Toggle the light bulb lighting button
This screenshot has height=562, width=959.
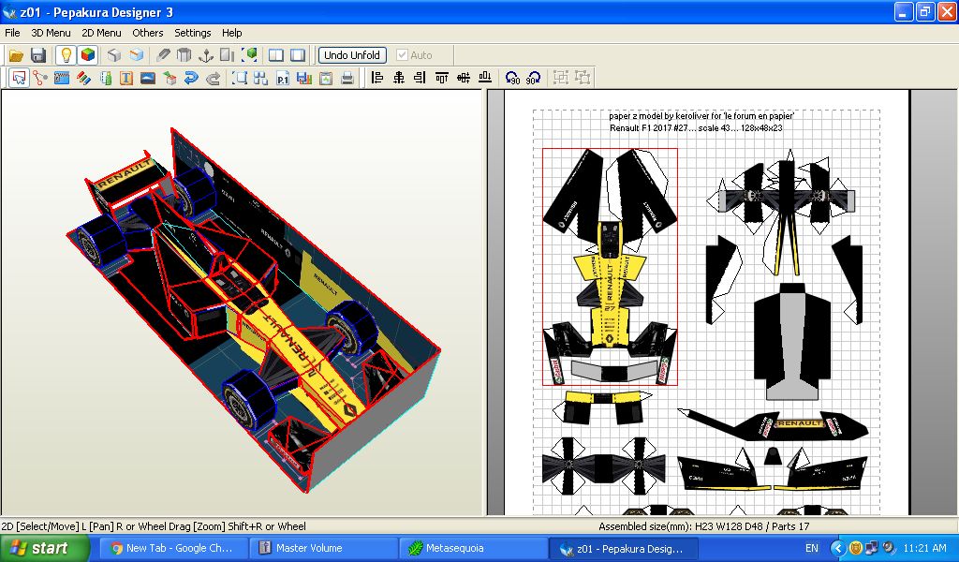click(x=66, y=55)
